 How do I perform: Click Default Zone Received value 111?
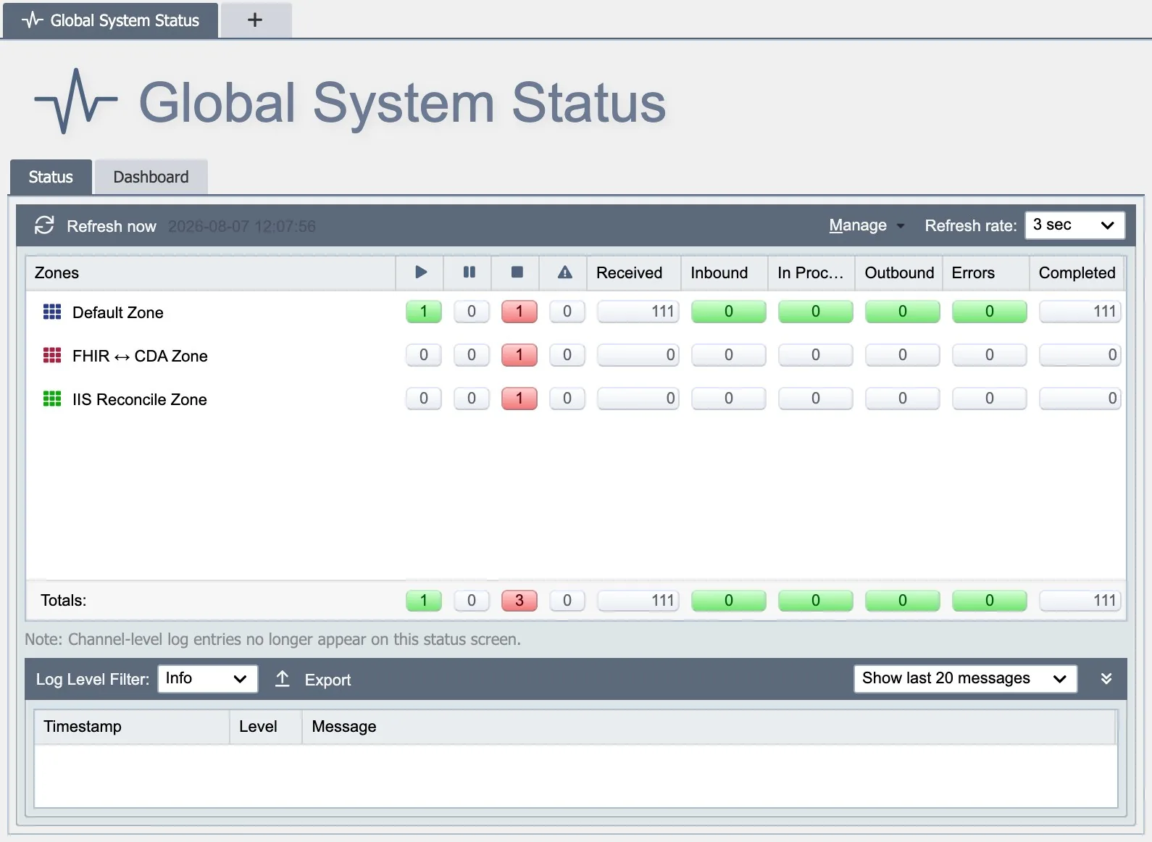coord(638,312)
